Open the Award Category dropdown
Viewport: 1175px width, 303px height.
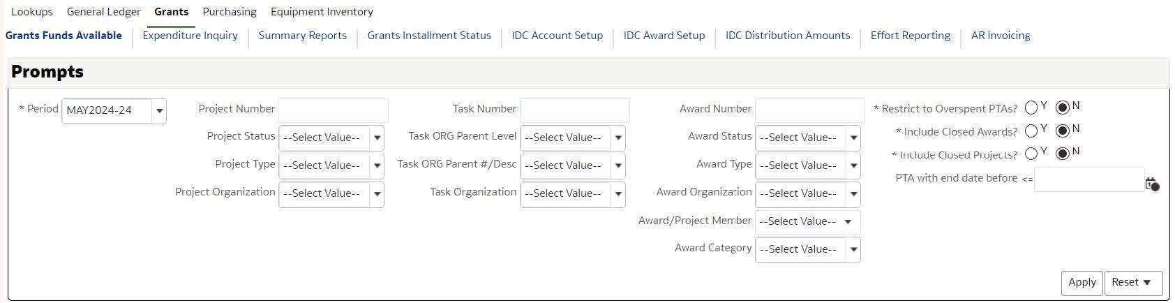click(853, 250)
